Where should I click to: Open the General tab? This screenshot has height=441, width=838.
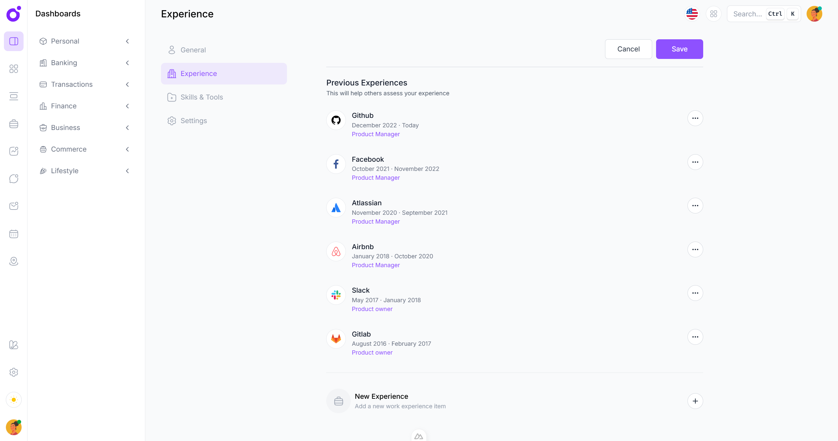[x=193, y=50]
